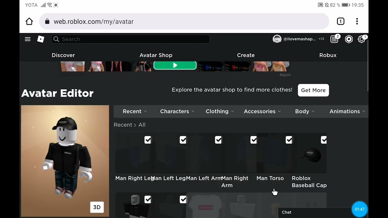
Task: Click the Avatar Editor heading
Action: click(x=57, y=93)
